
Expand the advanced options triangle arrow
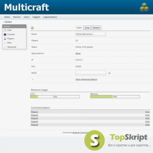pos(33,80)
